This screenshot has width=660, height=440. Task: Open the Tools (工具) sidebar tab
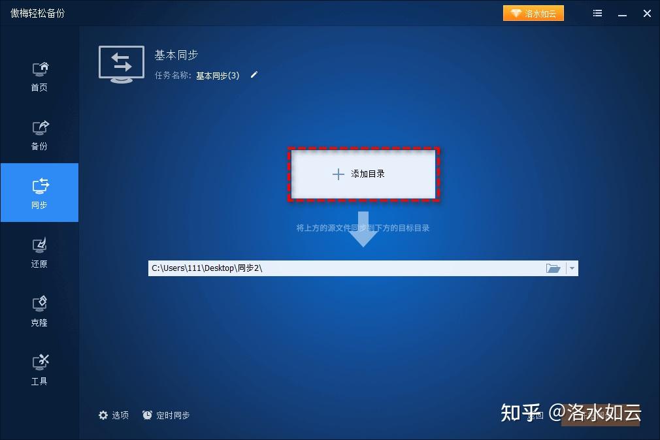[40, 369]
